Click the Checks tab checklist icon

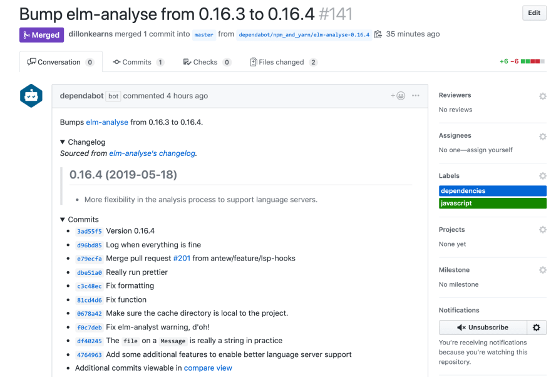(187, 62)
